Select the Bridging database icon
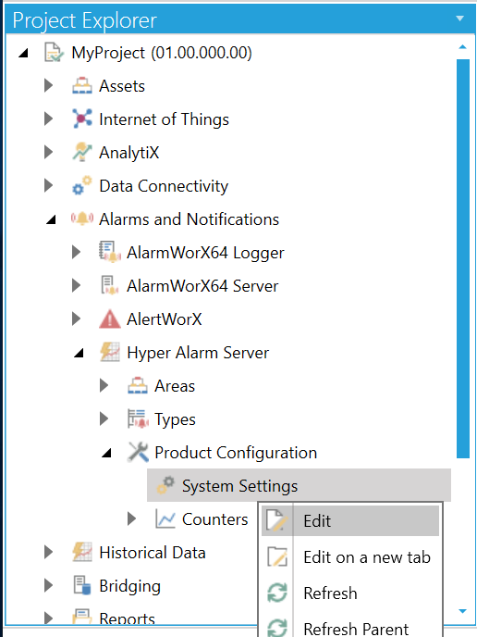Viewport: 477px width, 637px height. (x=82, y=585)
